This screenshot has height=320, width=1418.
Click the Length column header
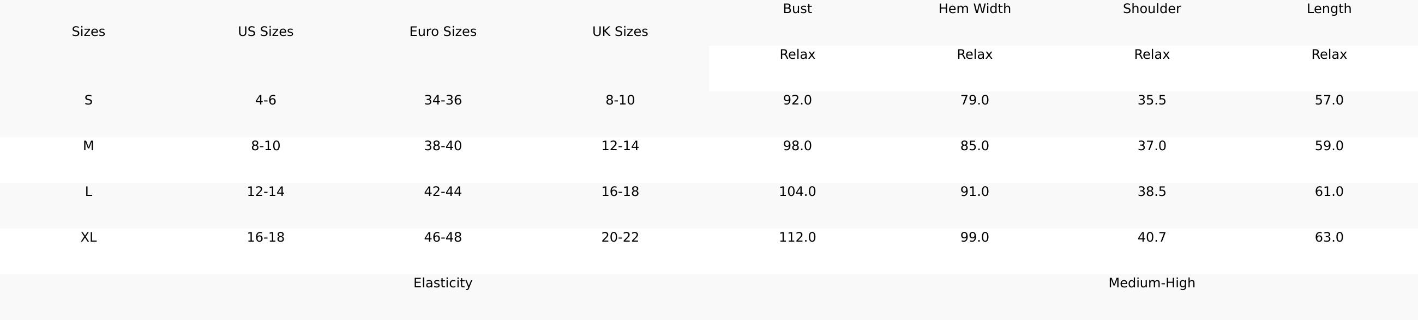(x=1329, y=9)
